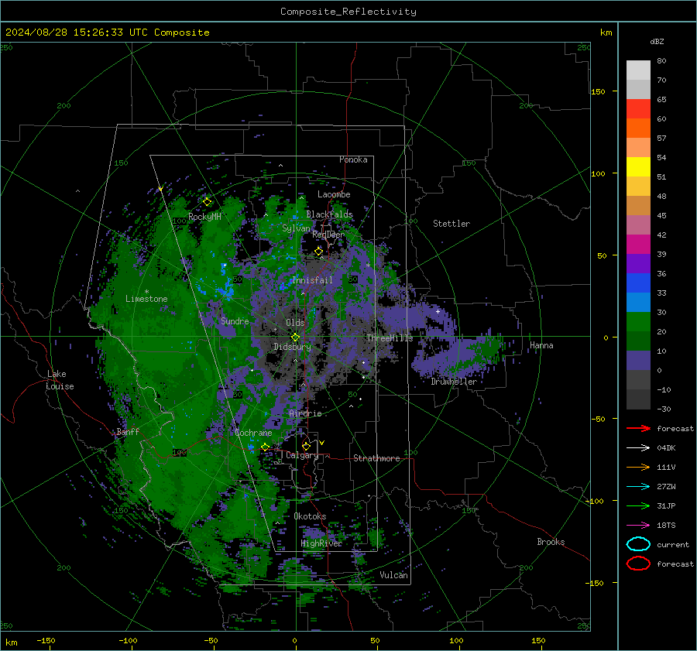Click the yellow diamond marker below RedDeer

(x=319, y=252)
